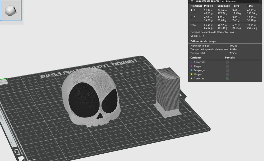The image size is (264, 161).
Task: Select the skull model on the plate
Action: coord(91,97)
